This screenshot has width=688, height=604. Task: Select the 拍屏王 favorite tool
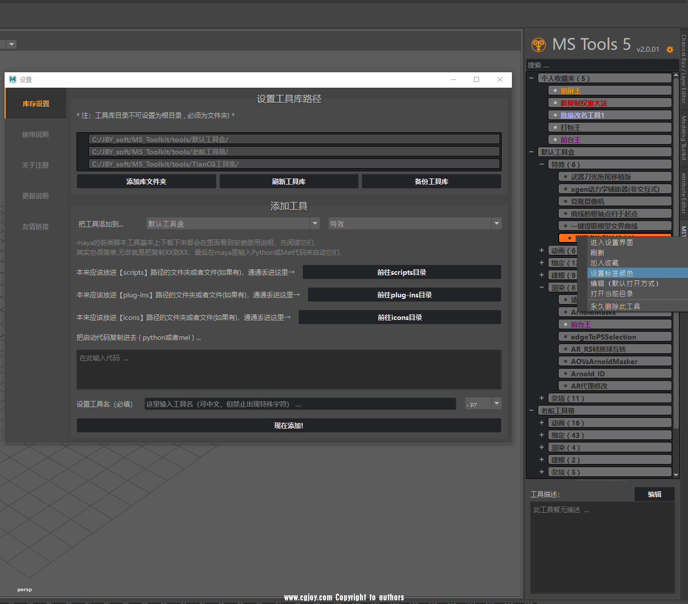pos(610,91)
